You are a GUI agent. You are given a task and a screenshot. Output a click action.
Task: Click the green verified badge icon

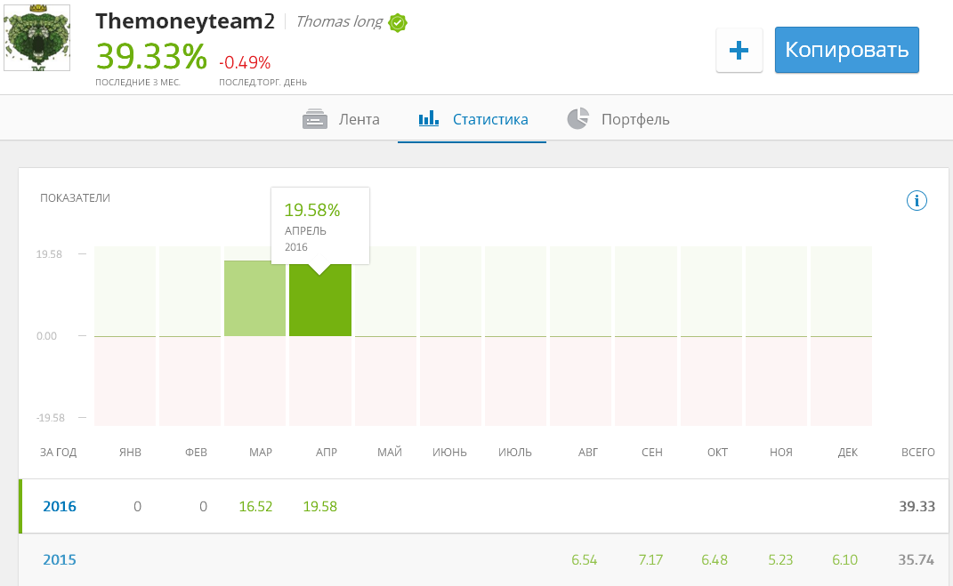[397, 23]
